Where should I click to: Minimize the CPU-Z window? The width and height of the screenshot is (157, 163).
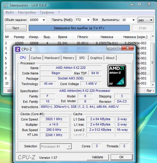[110, 48]
